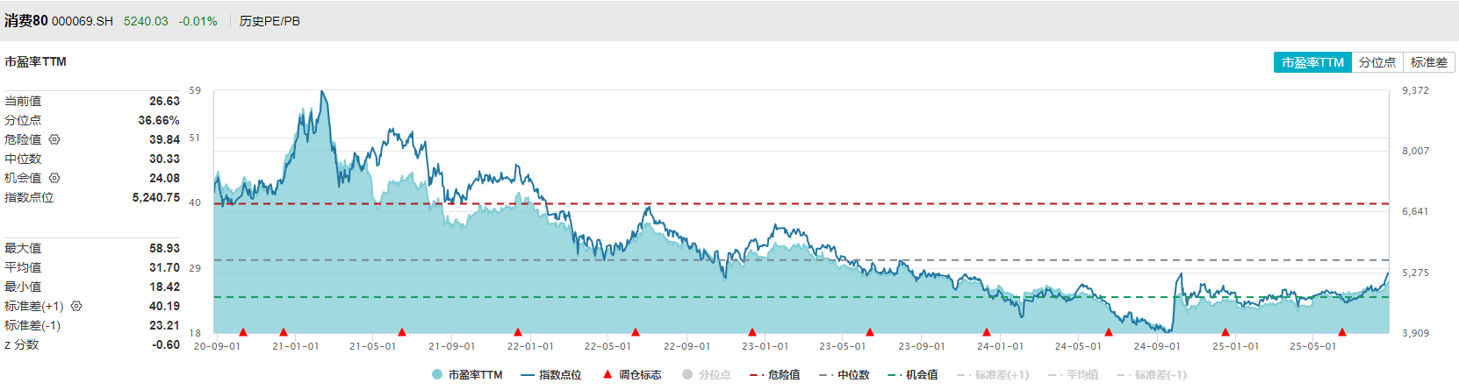This screenshot has width=1459, height=390.
Task: Enable the greyed 分位点 legend series
Action: pyautogui.click(x=707, y=374)
